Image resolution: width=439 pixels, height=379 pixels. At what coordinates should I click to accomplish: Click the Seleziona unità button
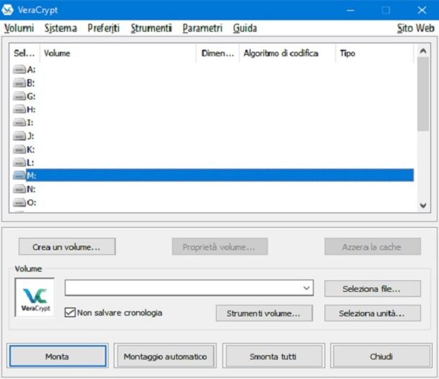pos(372,313)
